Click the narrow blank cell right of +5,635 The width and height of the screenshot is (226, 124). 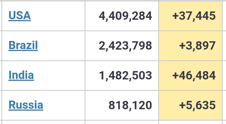(x=224, y=105)
